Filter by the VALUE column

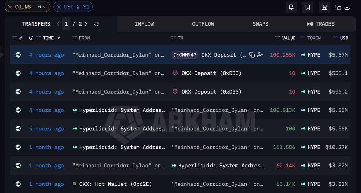277,38
